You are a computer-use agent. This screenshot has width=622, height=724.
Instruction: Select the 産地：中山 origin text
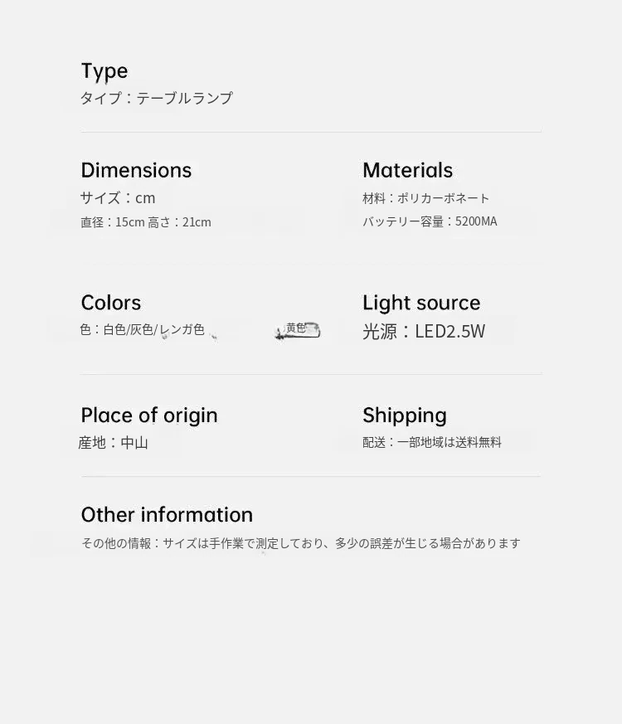(x=114, y=443)
